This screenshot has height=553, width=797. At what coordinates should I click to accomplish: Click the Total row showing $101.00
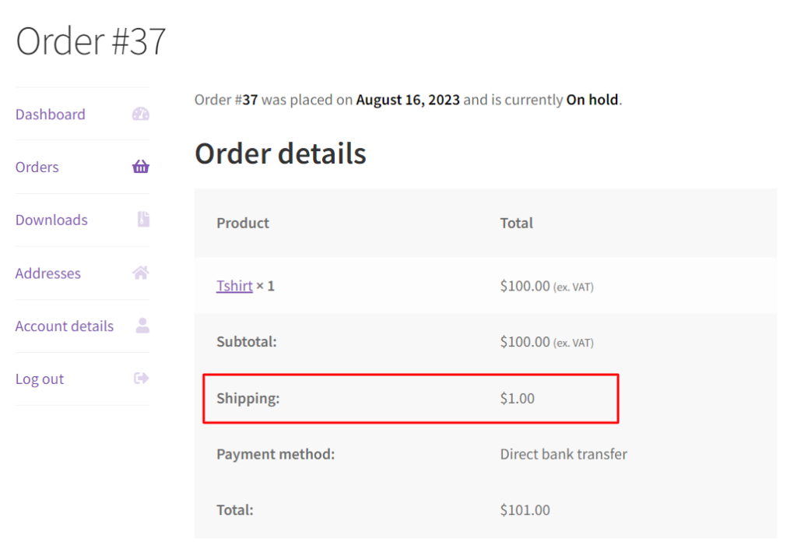coord(525,509)
